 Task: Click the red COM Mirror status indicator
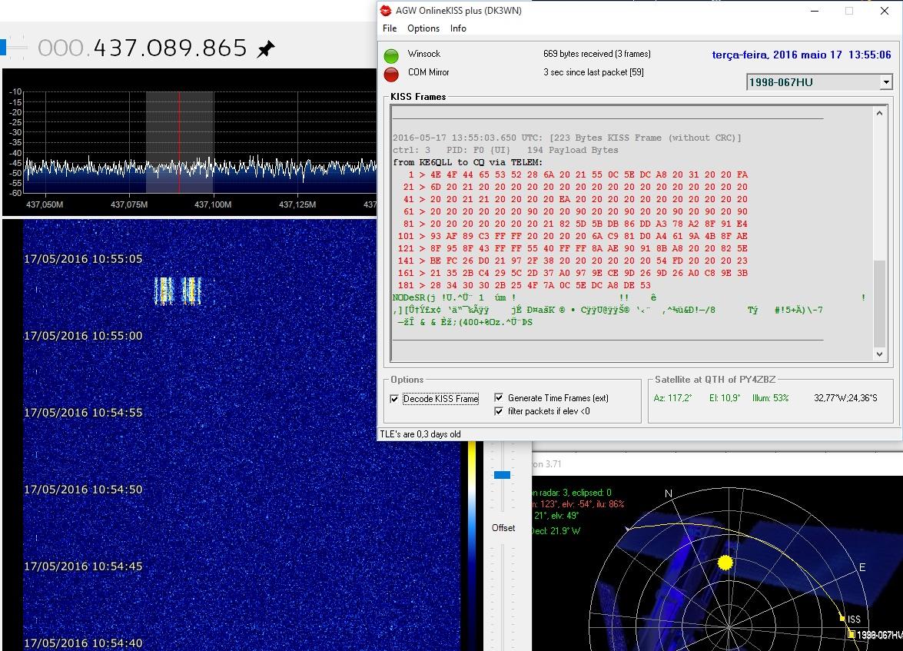tap(392, 74)
